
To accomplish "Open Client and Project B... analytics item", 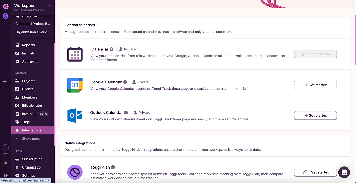I will tap(33, 24).
